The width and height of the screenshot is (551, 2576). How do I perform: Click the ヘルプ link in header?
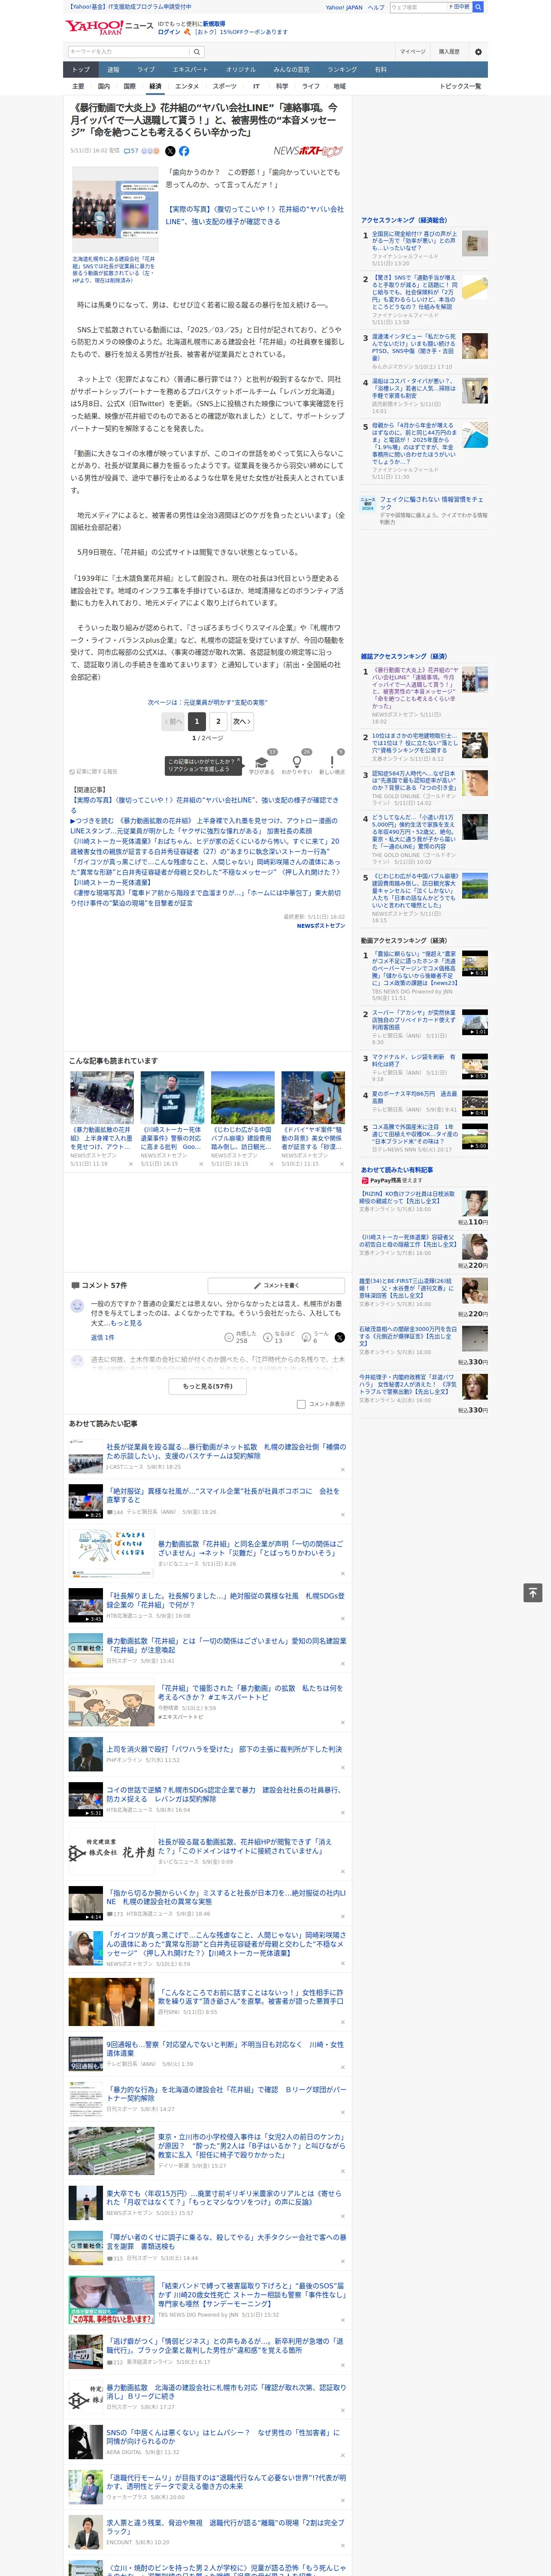375,7
